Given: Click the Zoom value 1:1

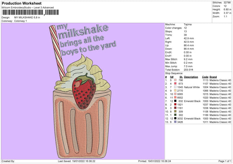Looking at the screenshot, I should pyautogui.click(x=225, y=16).
